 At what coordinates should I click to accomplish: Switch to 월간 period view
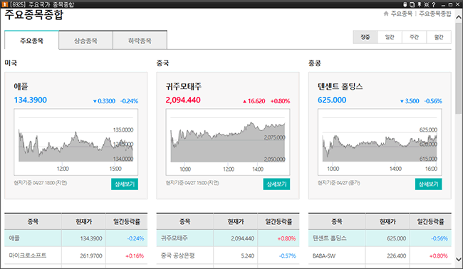(x=439, y=37)
